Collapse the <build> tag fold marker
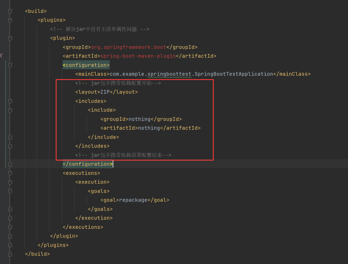This screenshot has width=348, height=264. 10,11
